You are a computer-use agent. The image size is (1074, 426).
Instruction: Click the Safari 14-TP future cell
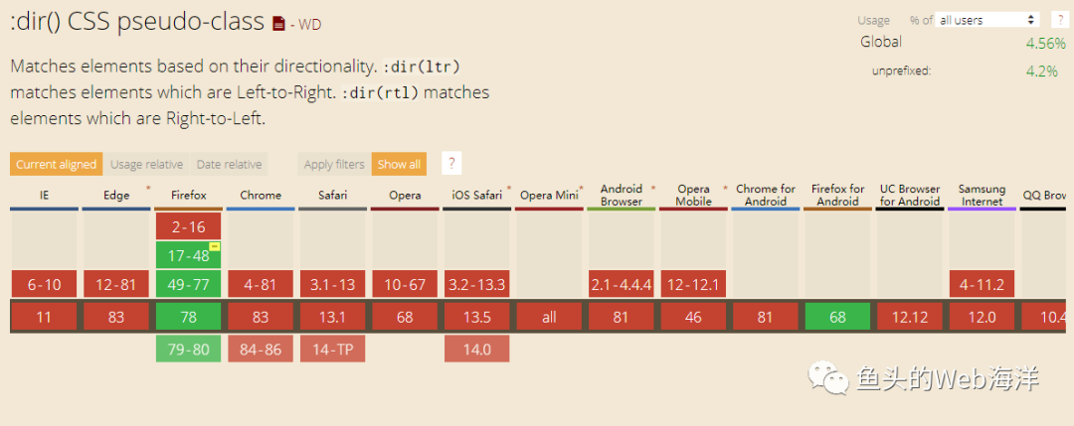333,349
